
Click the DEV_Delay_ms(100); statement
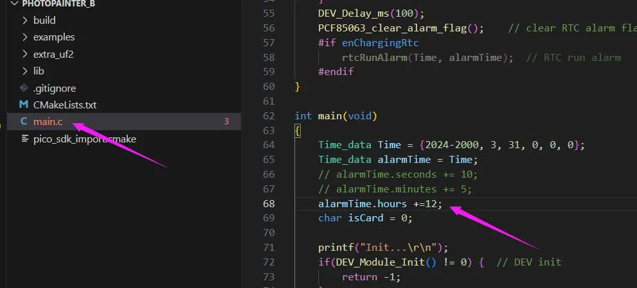click(x=372, y=14)
